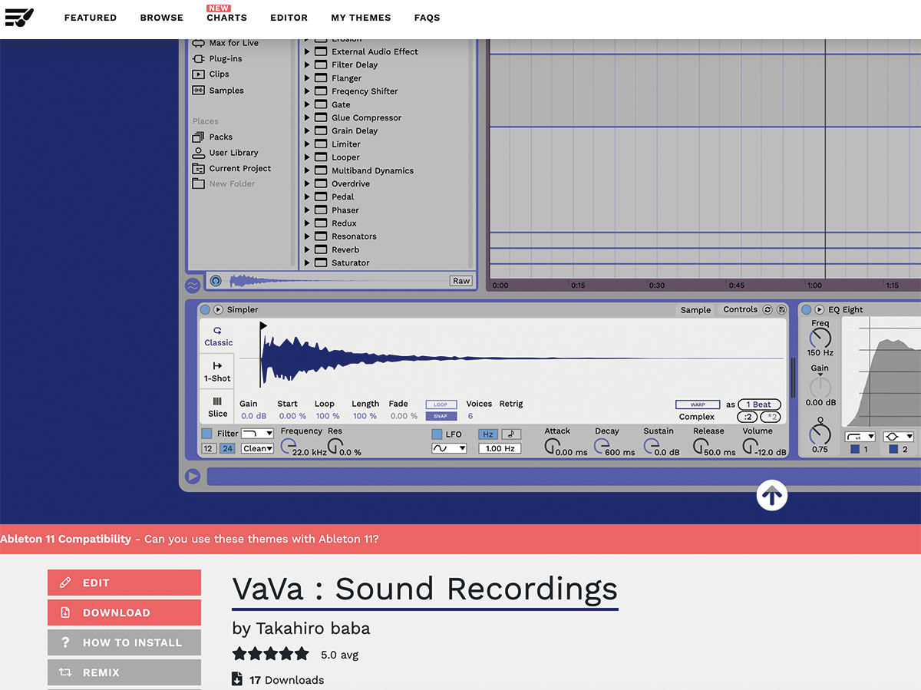The height and width of the screenshot is (690, 921).
Task: Open MY THEMES page
Action: point(361,18)
